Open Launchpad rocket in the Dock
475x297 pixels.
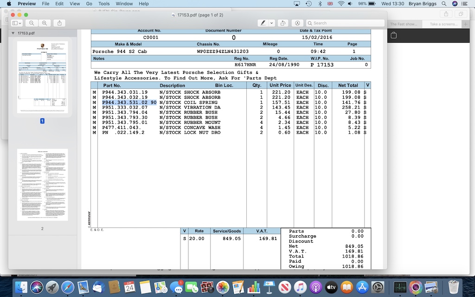[52, 287]
